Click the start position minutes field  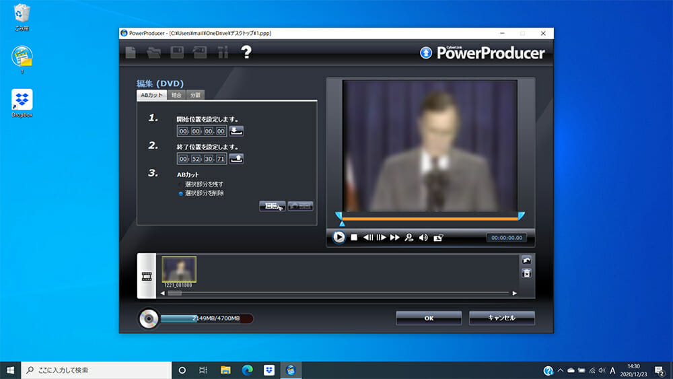[x=196, y=131]
